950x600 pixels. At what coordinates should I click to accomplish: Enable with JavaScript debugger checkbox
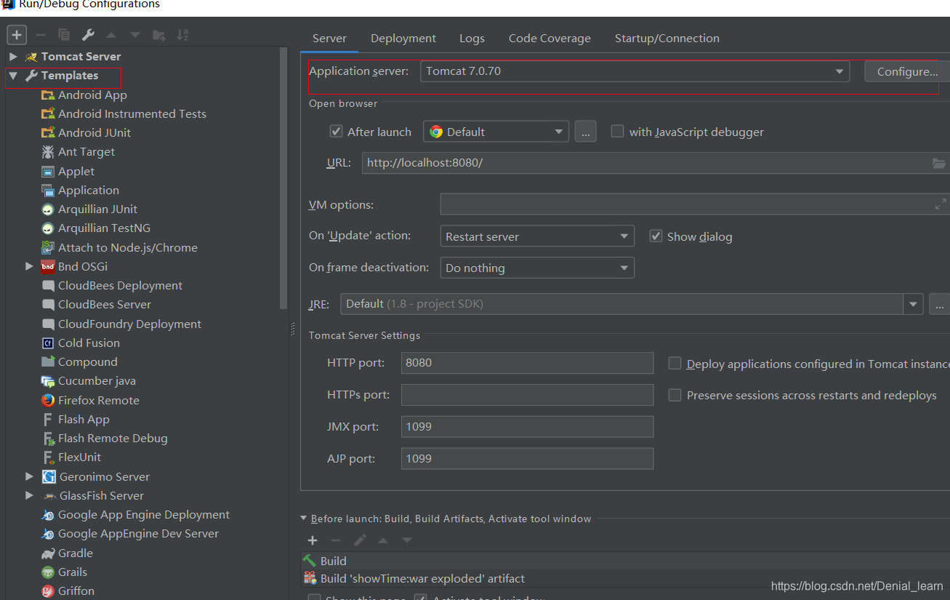(x=617, y=132)
